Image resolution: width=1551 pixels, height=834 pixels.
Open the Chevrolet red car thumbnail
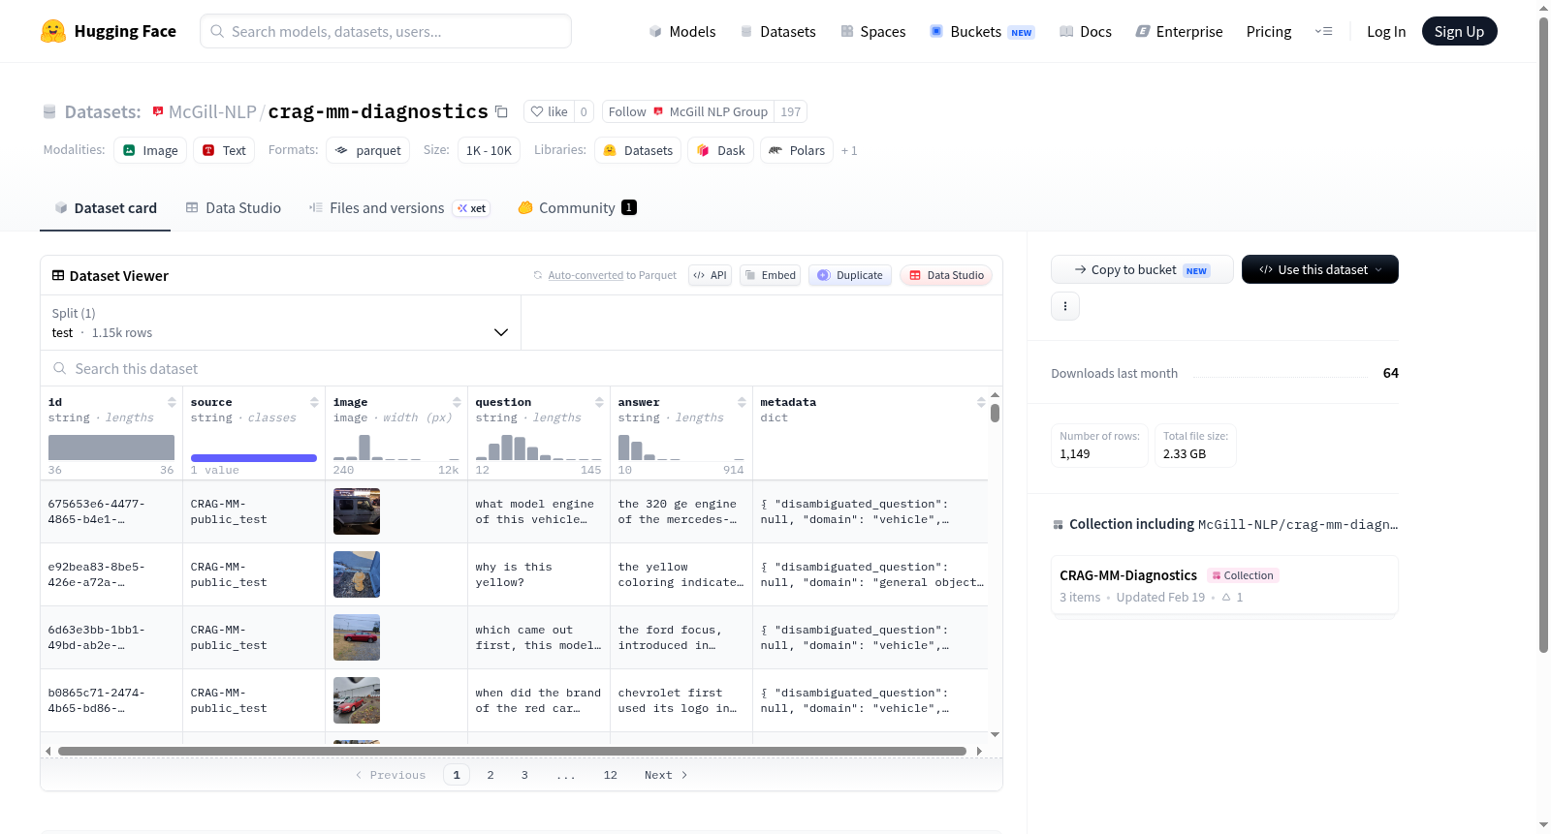357,700
